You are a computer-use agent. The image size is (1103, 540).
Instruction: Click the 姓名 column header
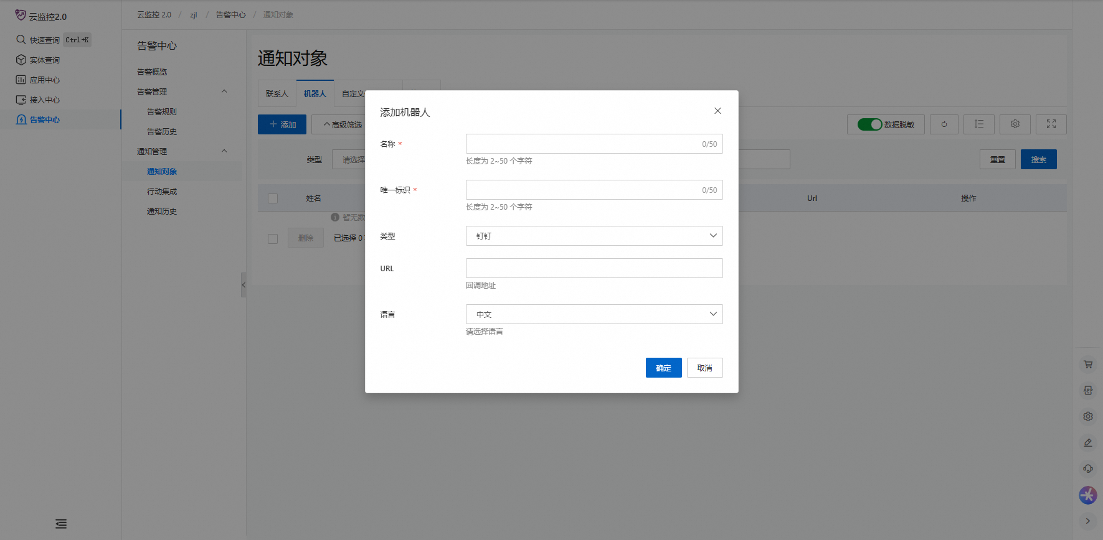(x=314, y=198)
